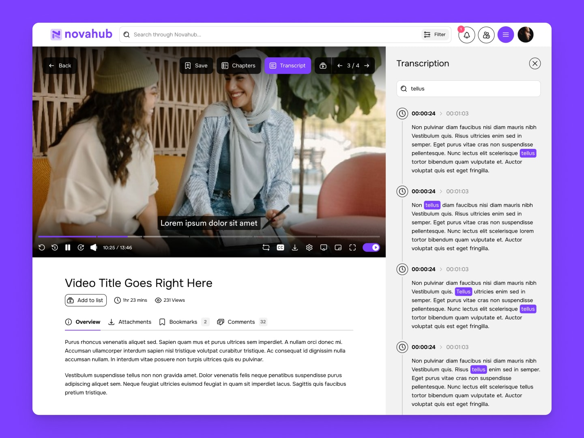This screenshot has width=584, height=438.
Task: Close the Transcription panel
Action: click(x=535, y=63)
